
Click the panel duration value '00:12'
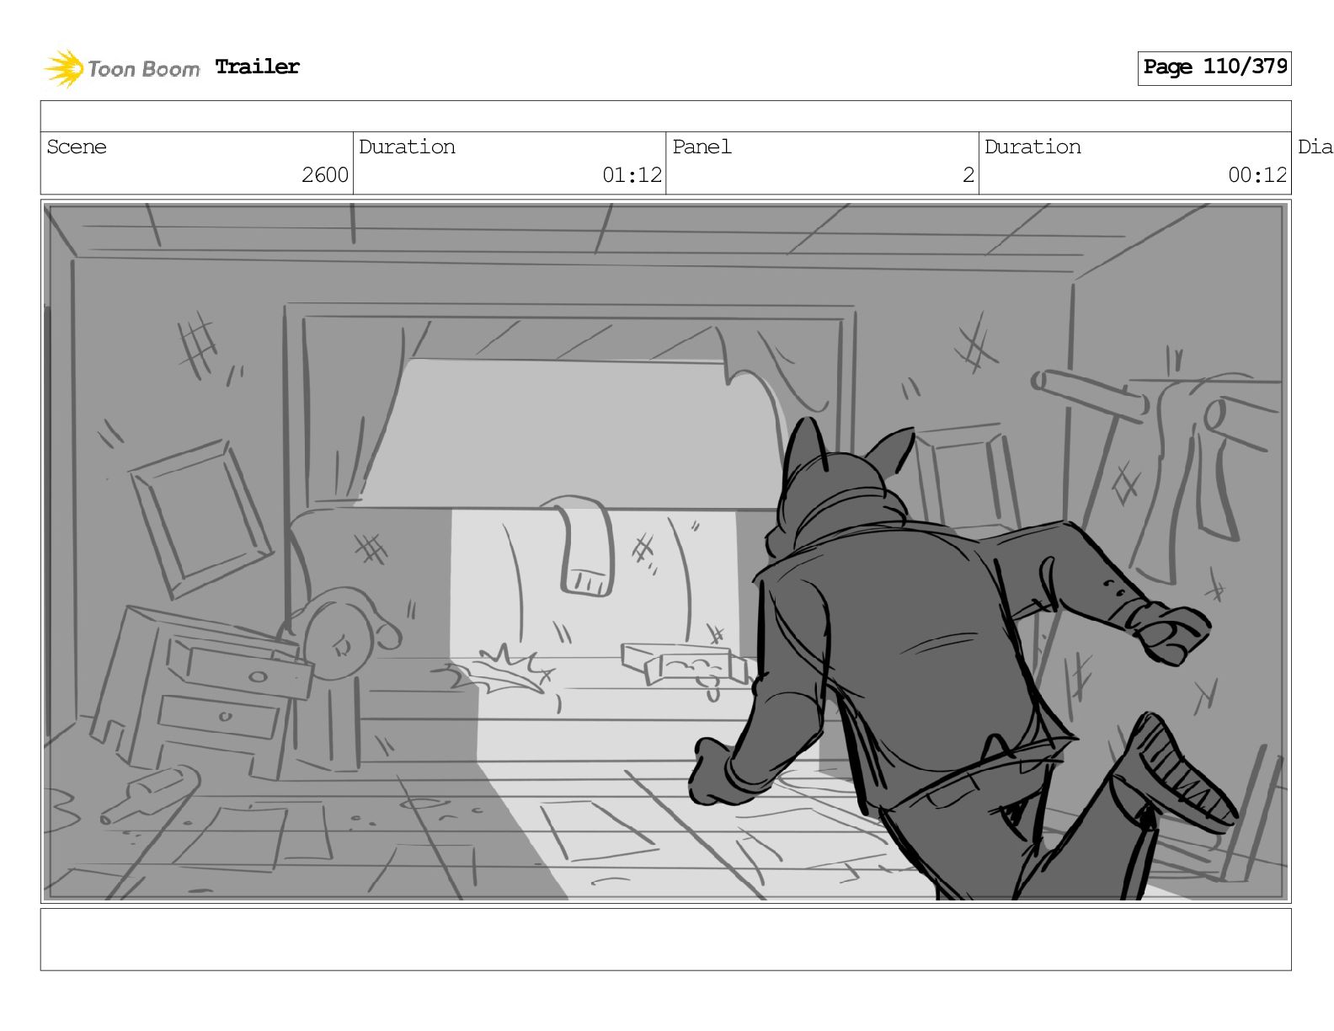click(x=1257, y=174)
